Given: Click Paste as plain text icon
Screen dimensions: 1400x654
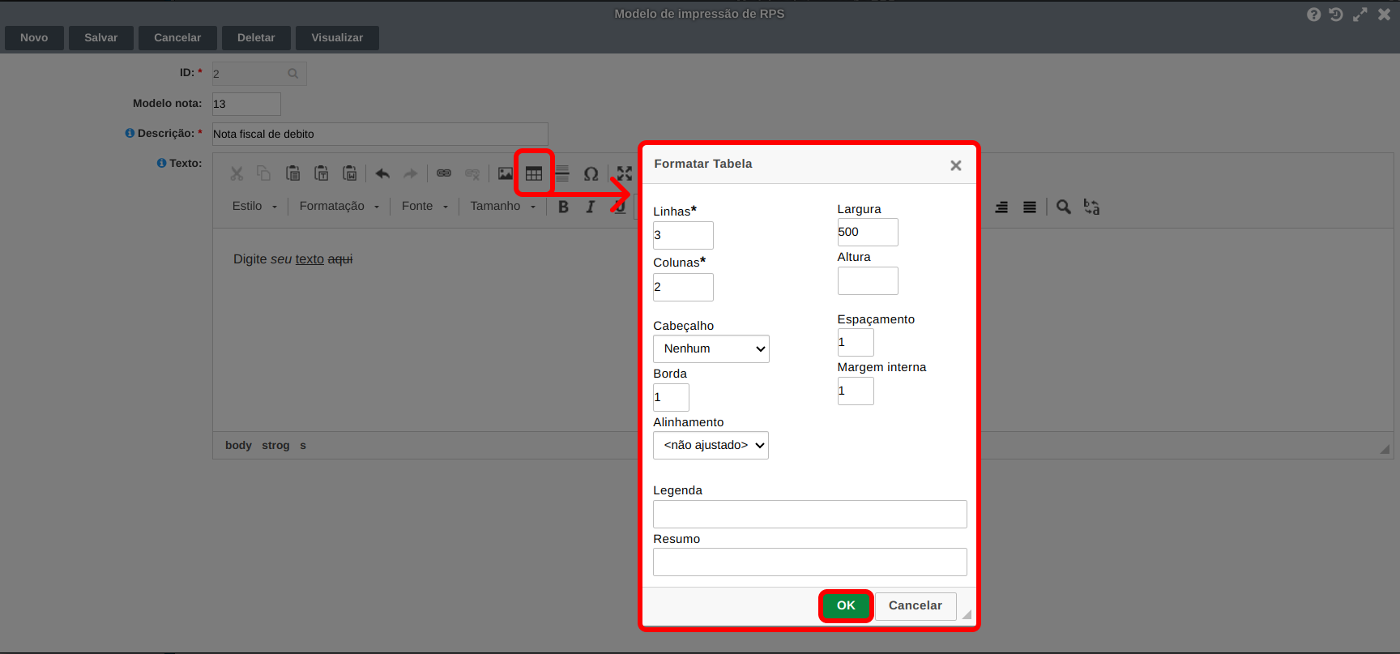Looking at the screenshot, I should 322,173.
